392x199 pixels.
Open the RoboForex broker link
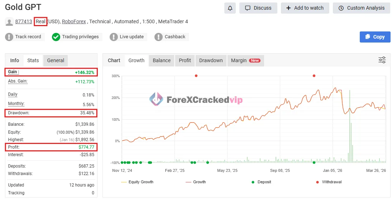pyautogui.click(x=74, y=21)
